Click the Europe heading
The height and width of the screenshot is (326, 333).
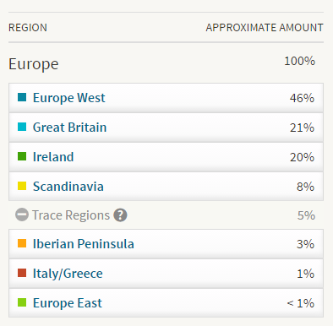[x=34, y=64]
